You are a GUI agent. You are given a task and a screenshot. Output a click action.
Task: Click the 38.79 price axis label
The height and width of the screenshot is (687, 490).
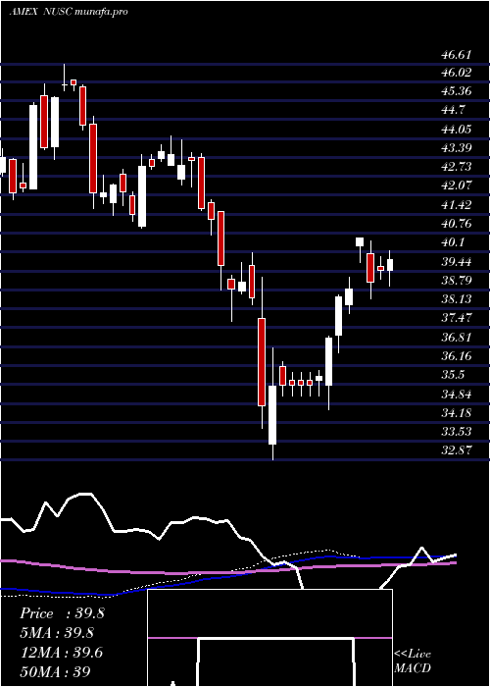coord(457,280)
